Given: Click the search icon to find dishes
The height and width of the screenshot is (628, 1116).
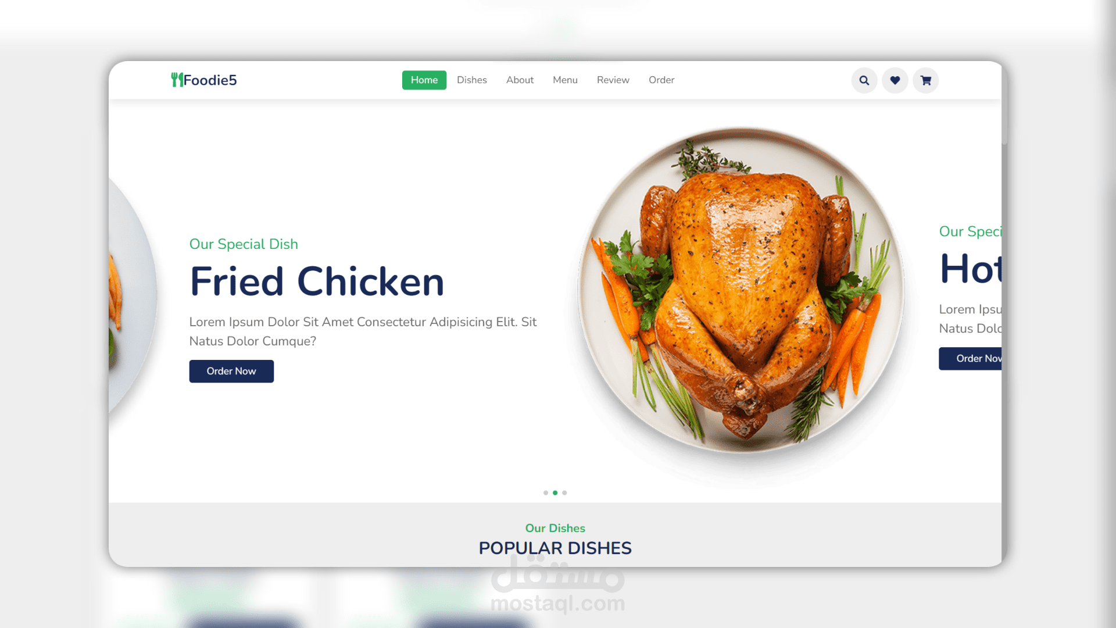Looking at the screenshot, I should pos(864,80).
